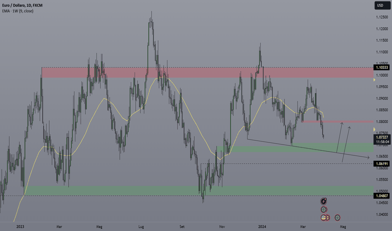Click the current price label 1.07327
The height and width of the screenshot is (231, 392).
(x=381, y=137)
